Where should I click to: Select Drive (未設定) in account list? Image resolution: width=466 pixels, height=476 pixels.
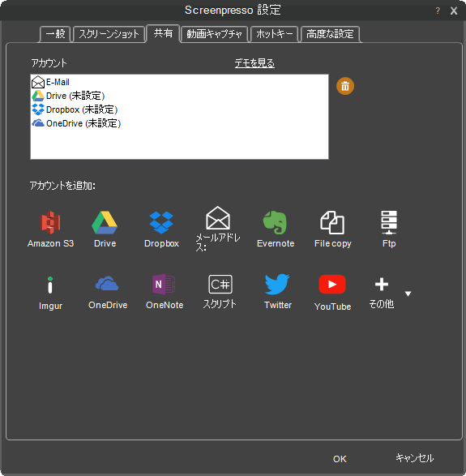click(179, 96)
